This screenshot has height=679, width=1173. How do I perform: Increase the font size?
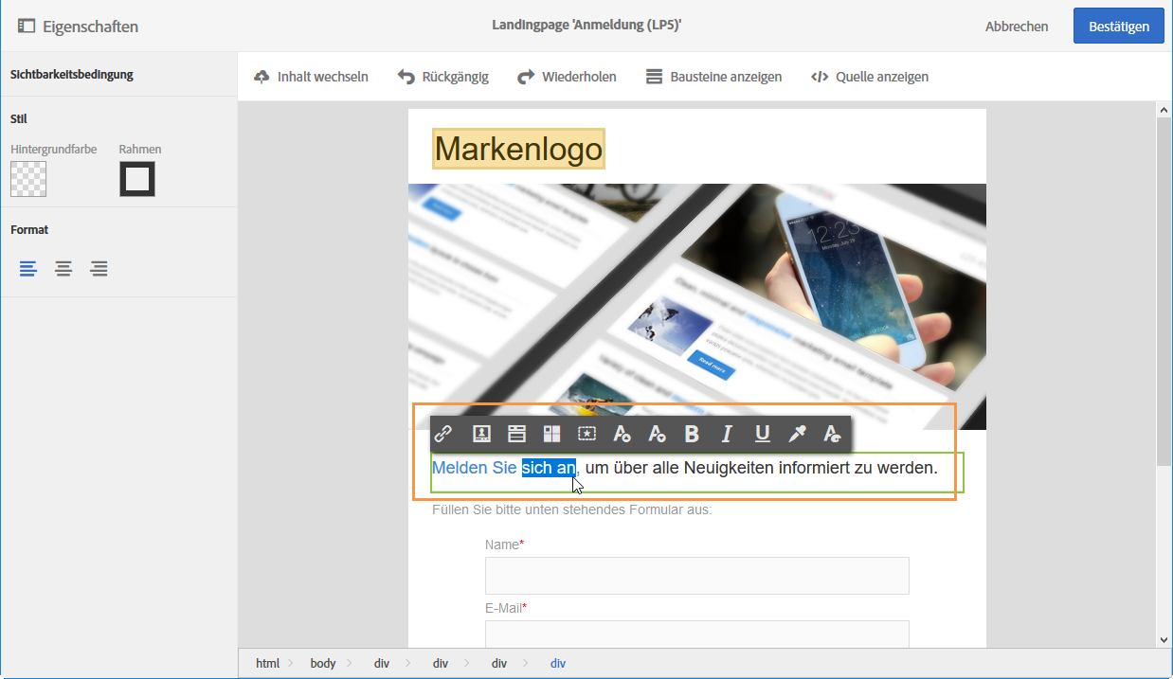(x=622, y=434)
